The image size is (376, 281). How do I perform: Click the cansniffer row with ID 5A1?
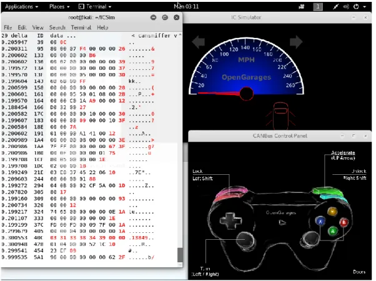pyautogui.click(x=78, y=257)
